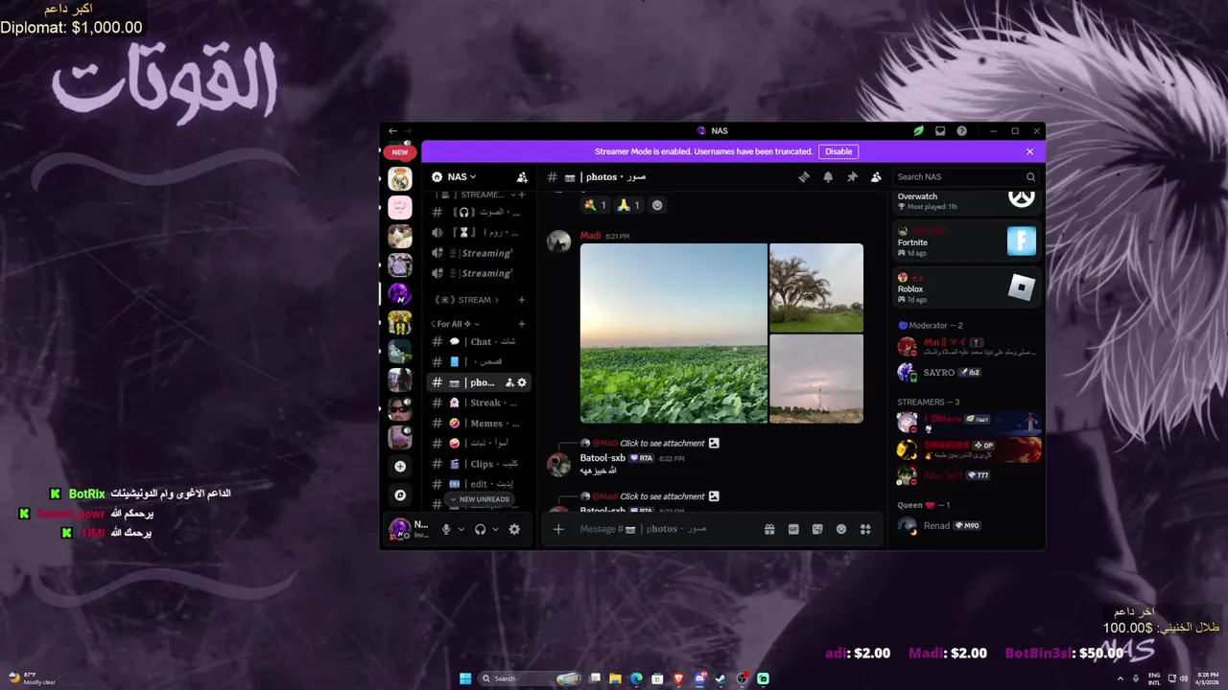
Task: Open the Roblox activity card
Action: 966,287
